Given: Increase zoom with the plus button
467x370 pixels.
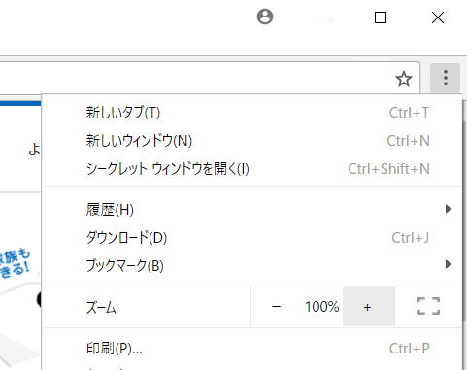Looking at the screenshot, I should pyautogui.click(x=369, y=307).
